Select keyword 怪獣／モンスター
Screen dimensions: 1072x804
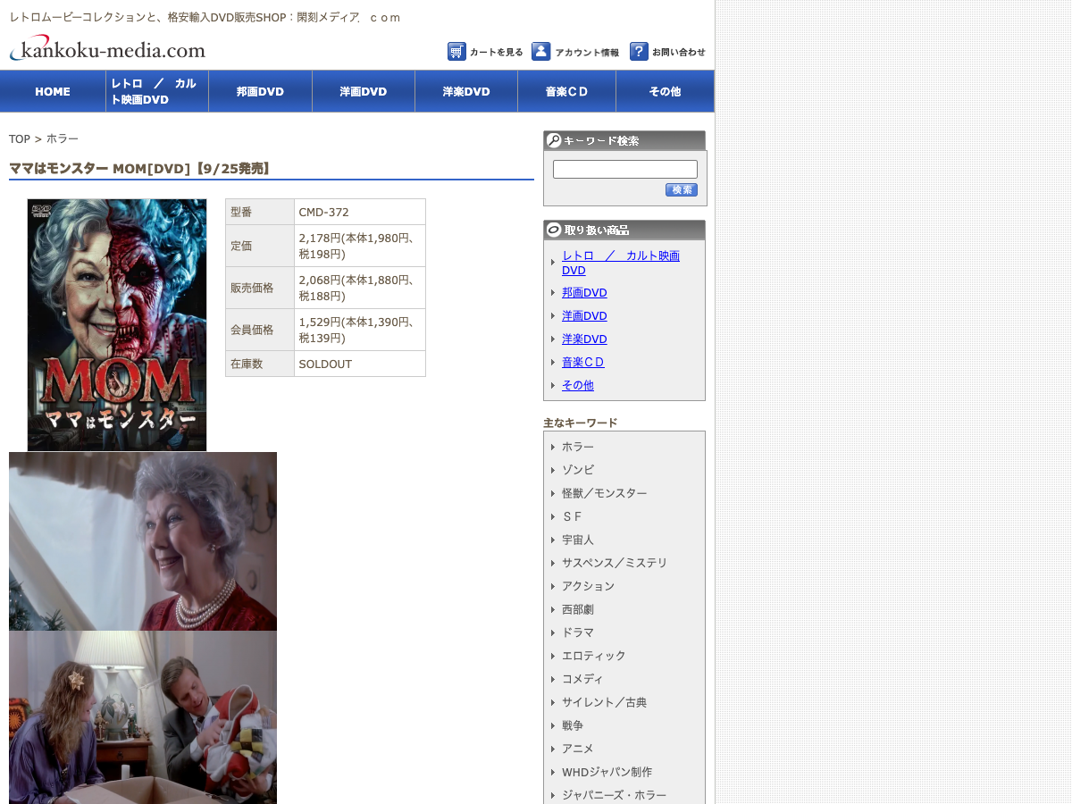coord(605,493)
